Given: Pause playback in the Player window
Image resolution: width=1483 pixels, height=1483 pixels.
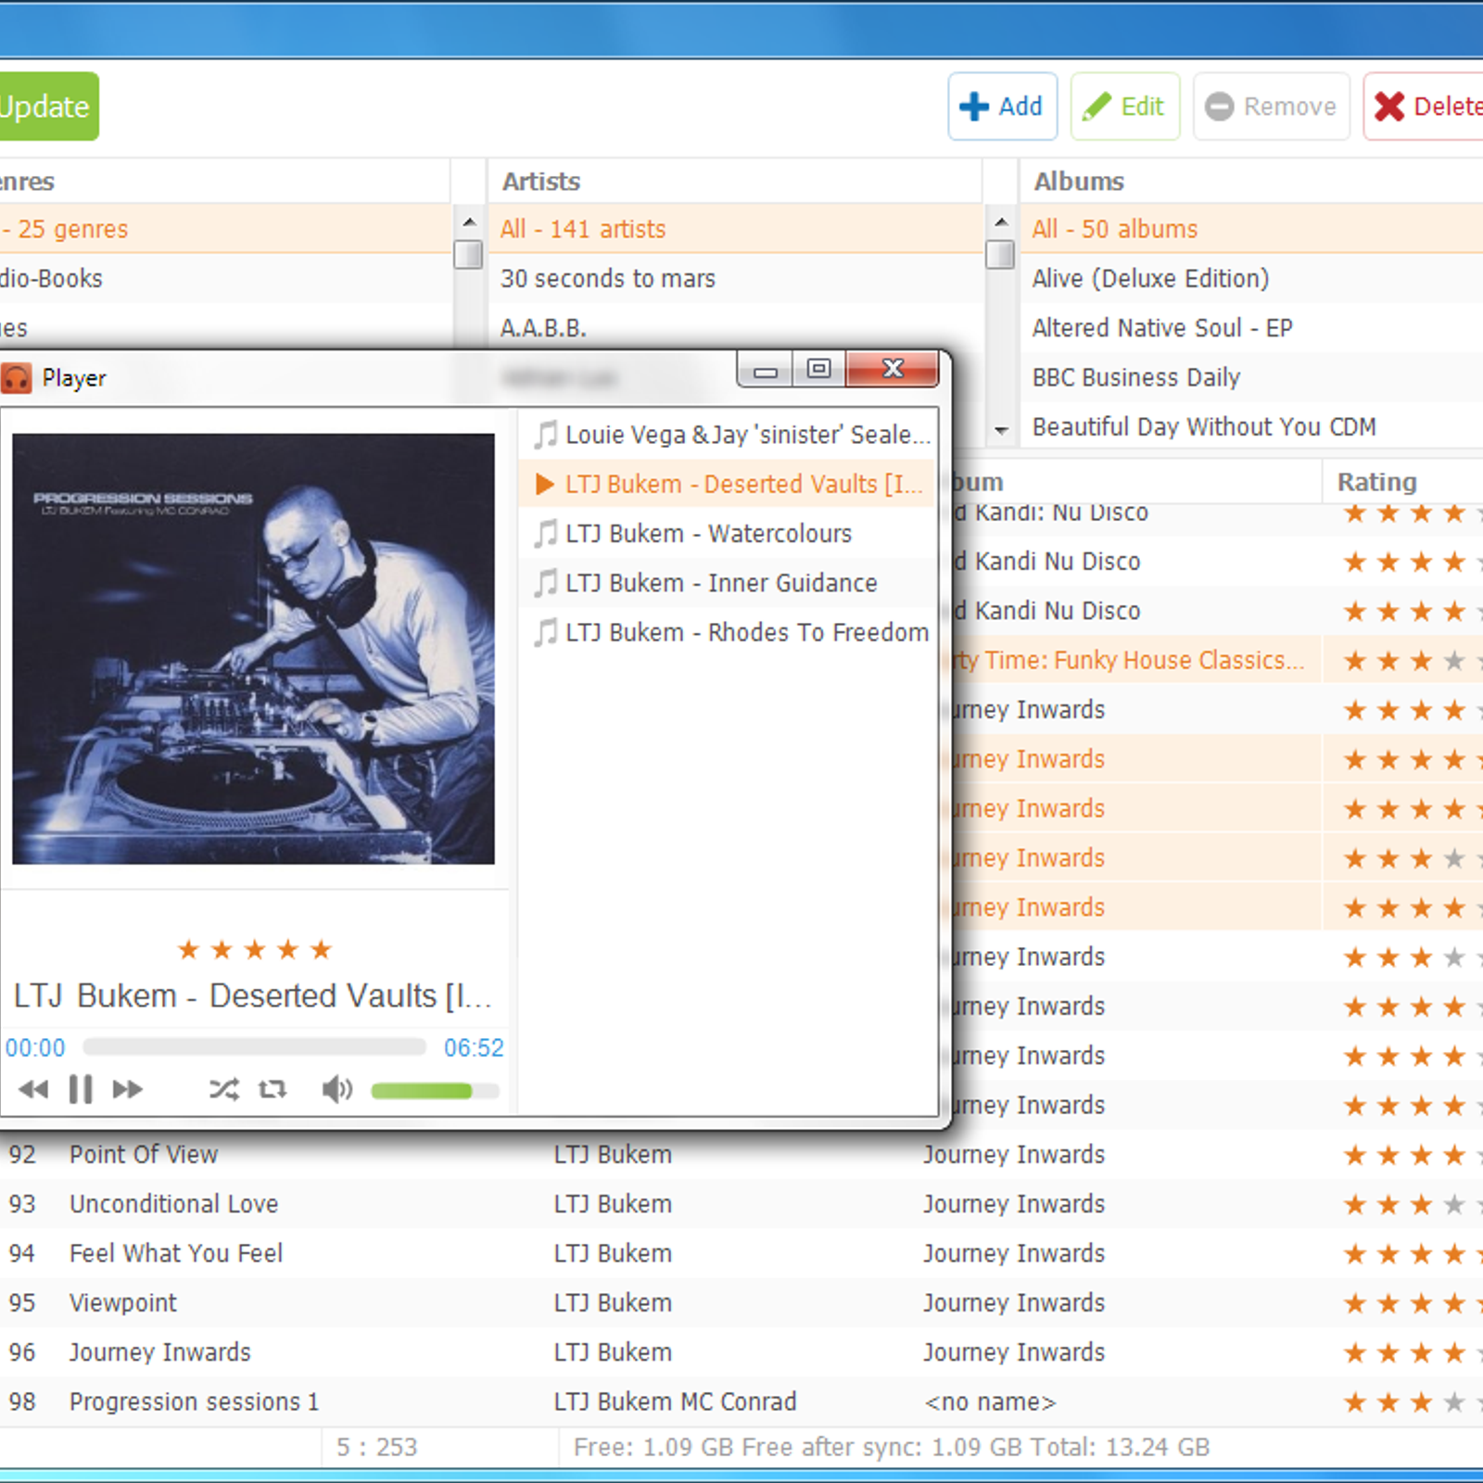Looking at the screenshot, I should tap(81, 1089).
